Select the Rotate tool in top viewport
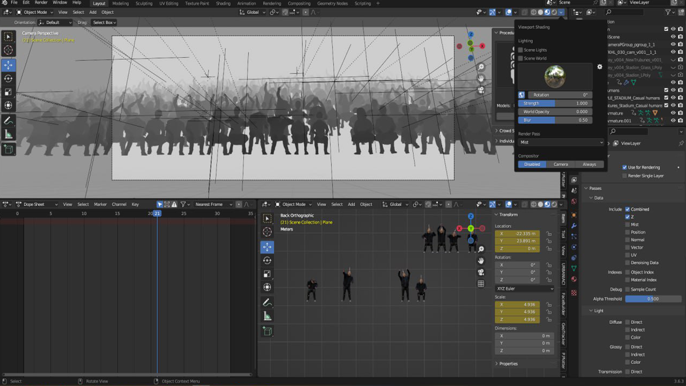Viewport: 686px width, 386px height. 8,79
